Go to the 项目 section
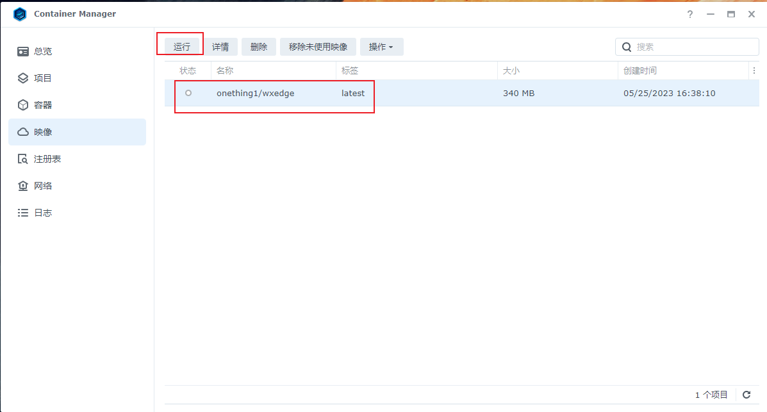The height and width of the screenshot is (412, 767). click(78, 78)
